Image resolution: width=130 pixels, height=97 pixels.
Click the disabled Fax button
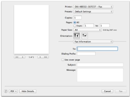[121, 91]
